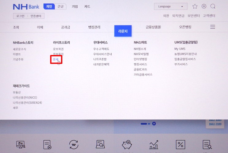The image size is (228, 153).
Task: Click the 인증센터 button
Action: tap(36, 16)
